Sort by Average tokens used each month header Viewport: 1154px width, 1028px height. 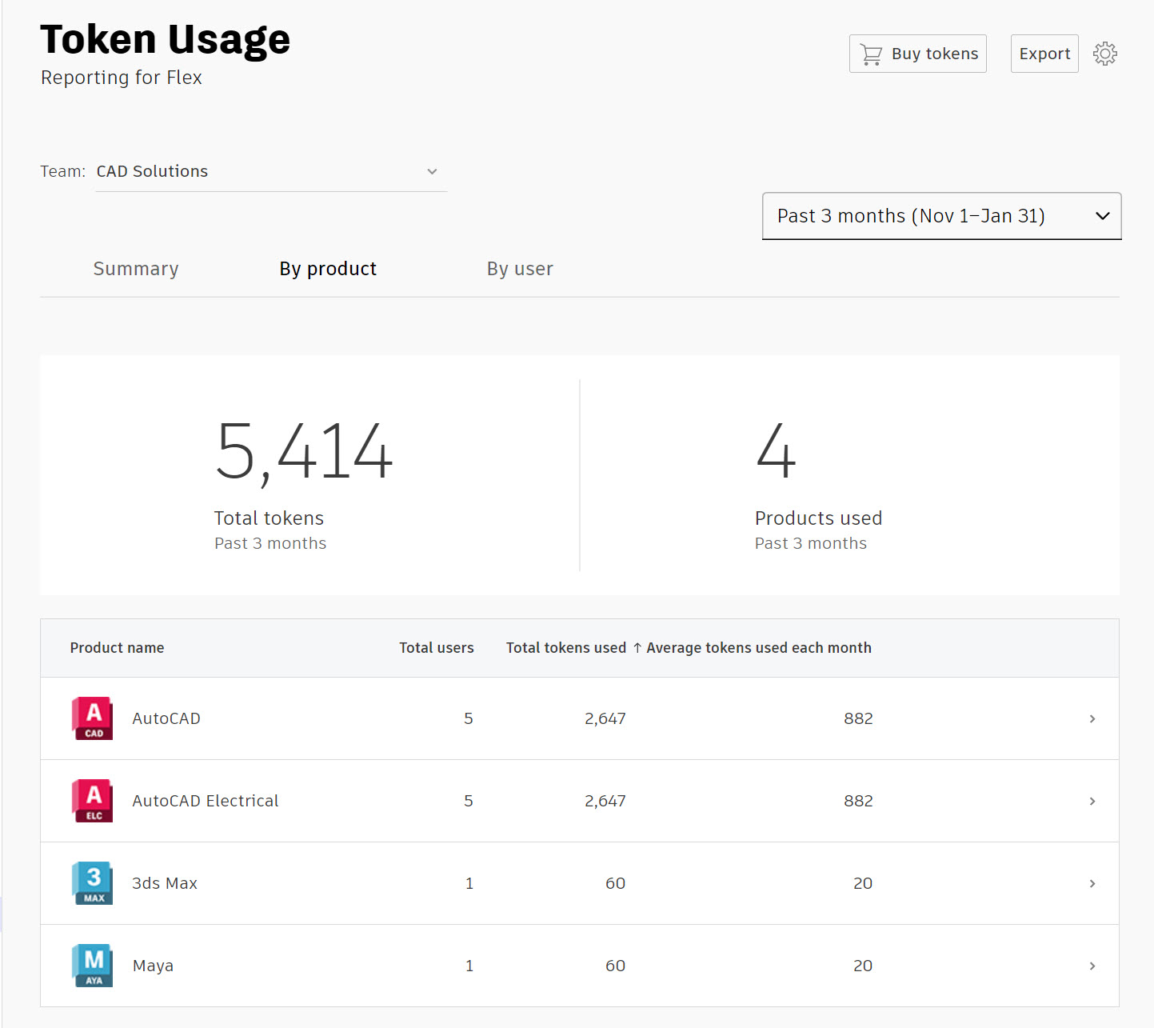coord(759,648)
